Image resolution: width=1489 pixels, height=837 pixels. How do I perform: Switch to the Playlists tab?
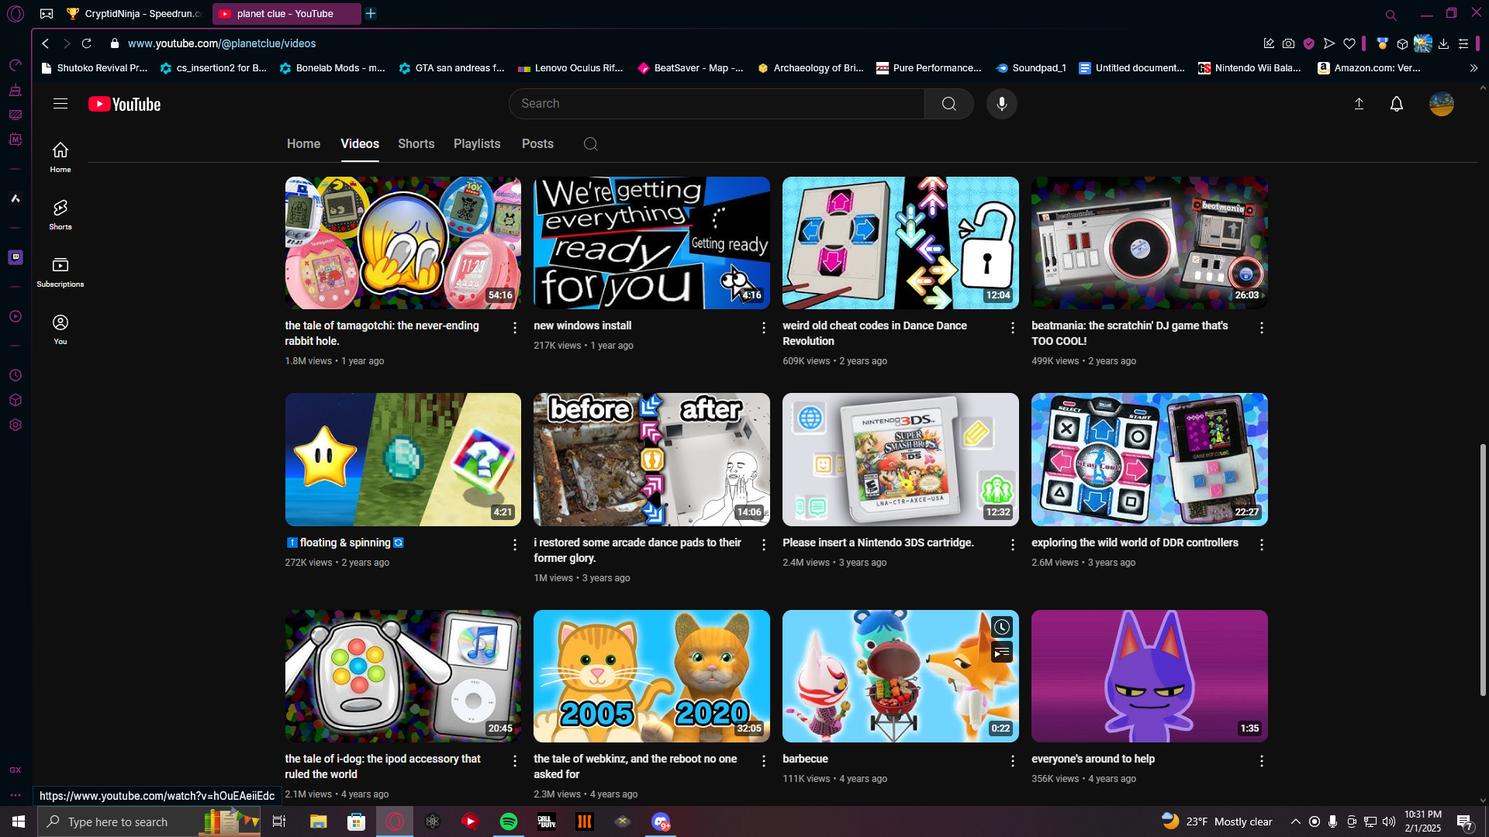(x=476, y=144)
